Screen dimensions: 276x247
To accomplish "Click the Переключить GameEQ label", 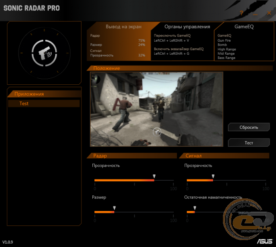I will click(x=172, y=35).
